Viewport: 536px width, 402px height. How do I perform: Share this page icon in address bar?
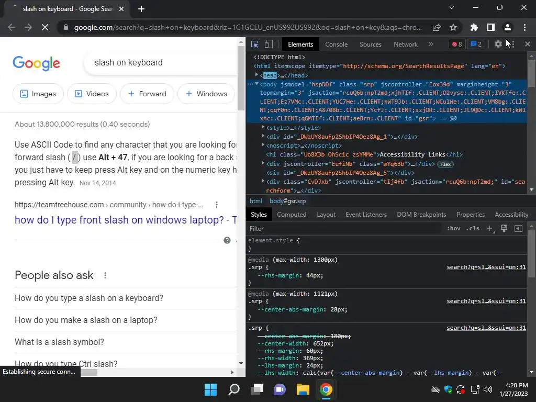(437, 27)
